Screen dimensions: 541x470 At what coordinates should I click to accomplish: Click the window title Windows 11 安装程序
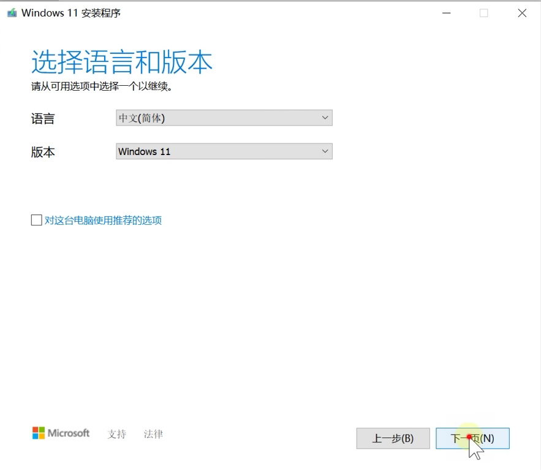coord(70,13)
